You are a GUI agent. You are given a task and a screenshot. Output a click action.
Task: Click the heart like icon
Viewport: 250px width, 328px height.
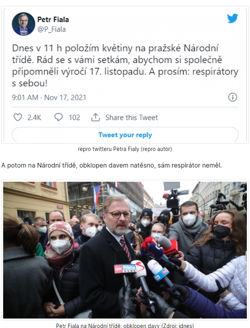pos(18,117)
